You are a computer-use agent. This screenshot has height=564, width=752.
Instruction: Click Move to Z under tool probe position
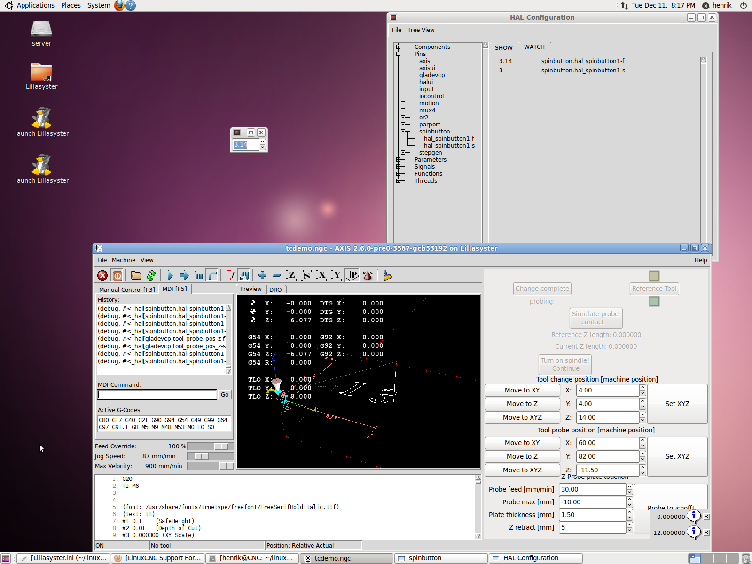coord(522,456)
